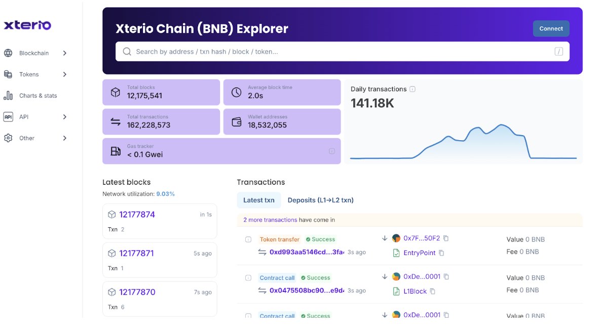Load the 2 more transactions link

tap(270, 220)
